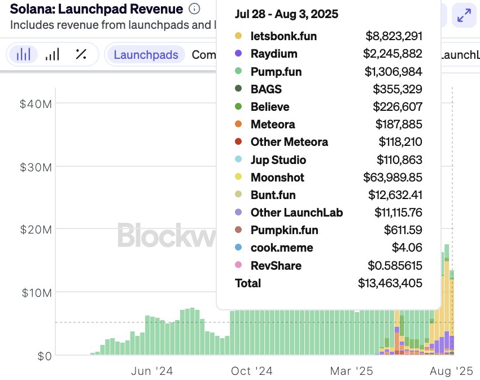Screen dimensions: 480x380
Task: Click the letsbonk.fun yellow legend dot
Action: coord(238,36)
